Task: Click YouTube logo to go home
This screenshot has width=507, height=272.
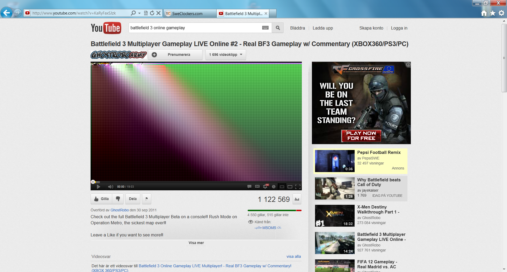Action: [x=106, y=28]
